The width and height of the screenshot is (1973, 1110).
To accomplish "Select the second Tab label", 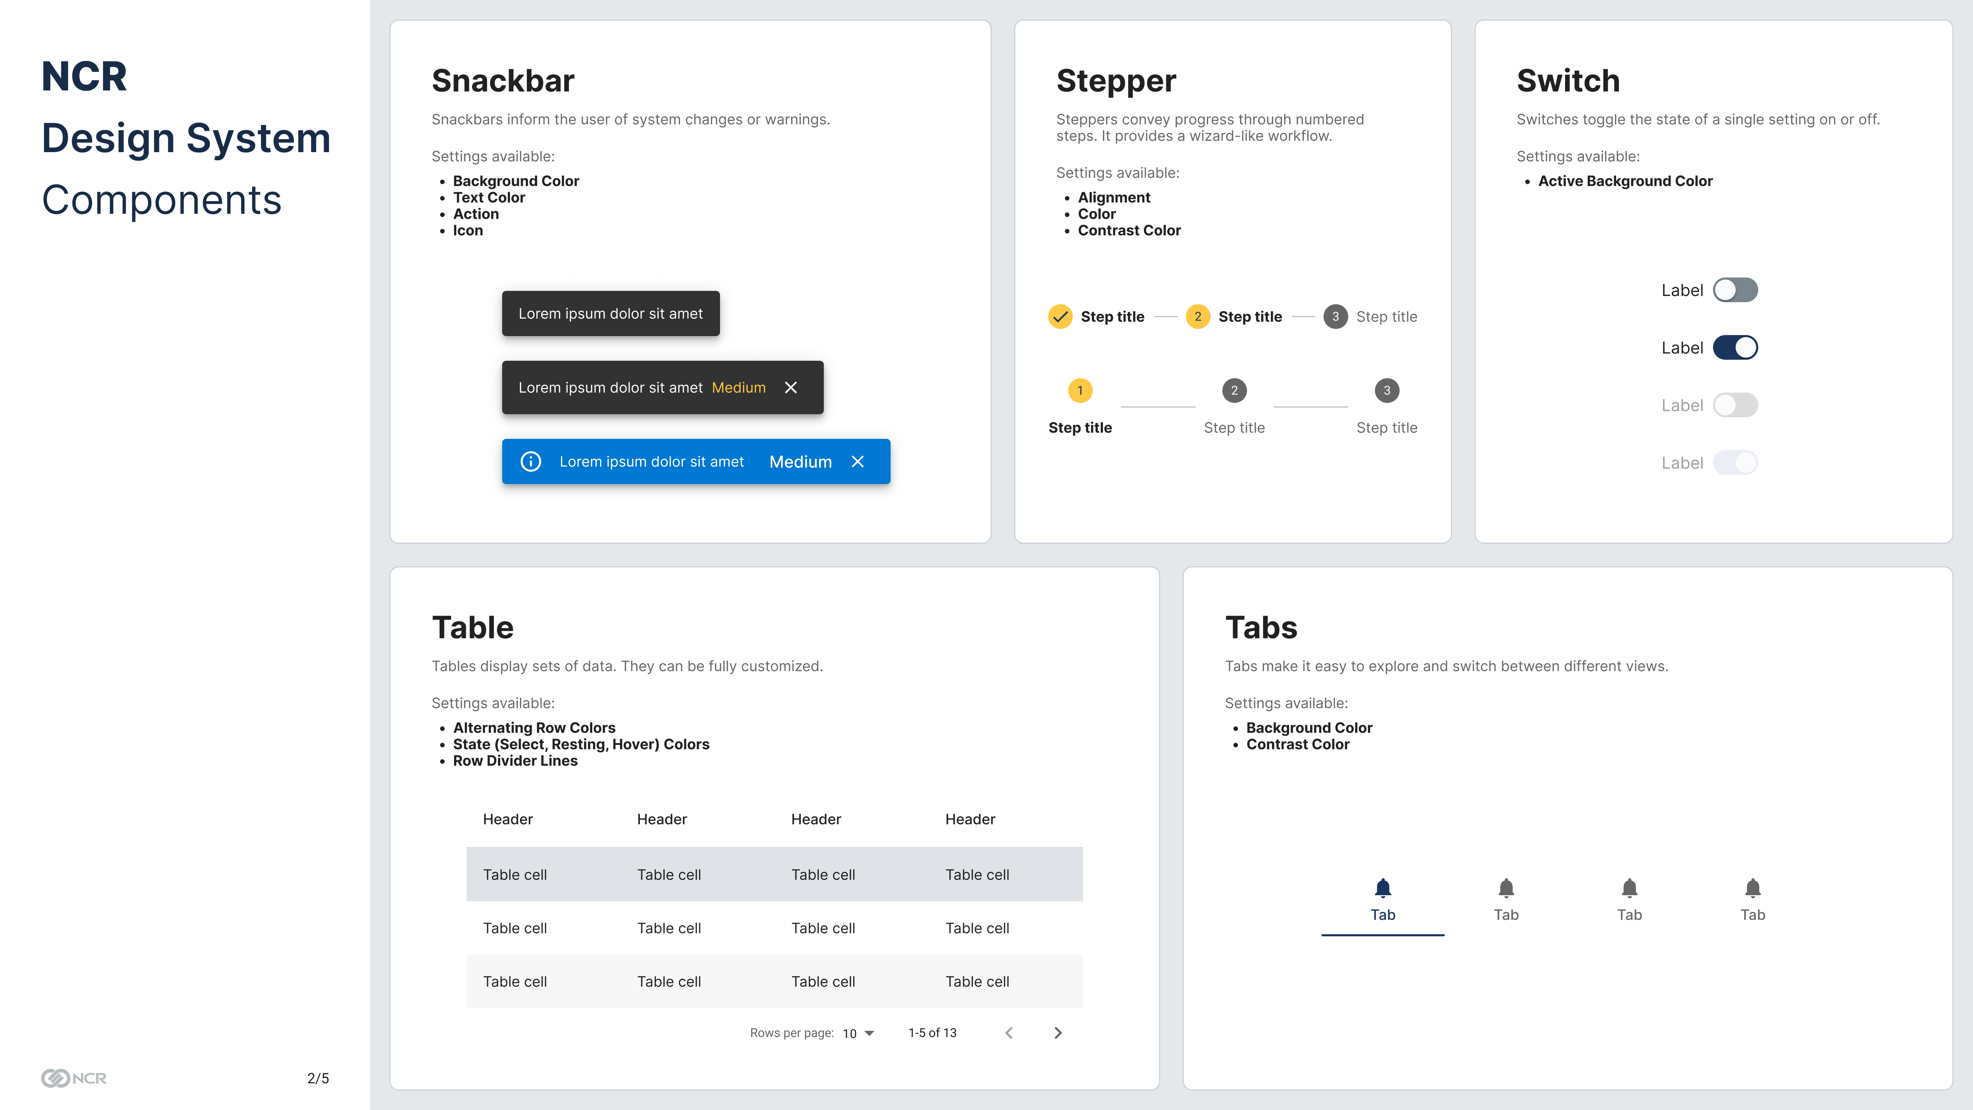I will (1506, 915).
